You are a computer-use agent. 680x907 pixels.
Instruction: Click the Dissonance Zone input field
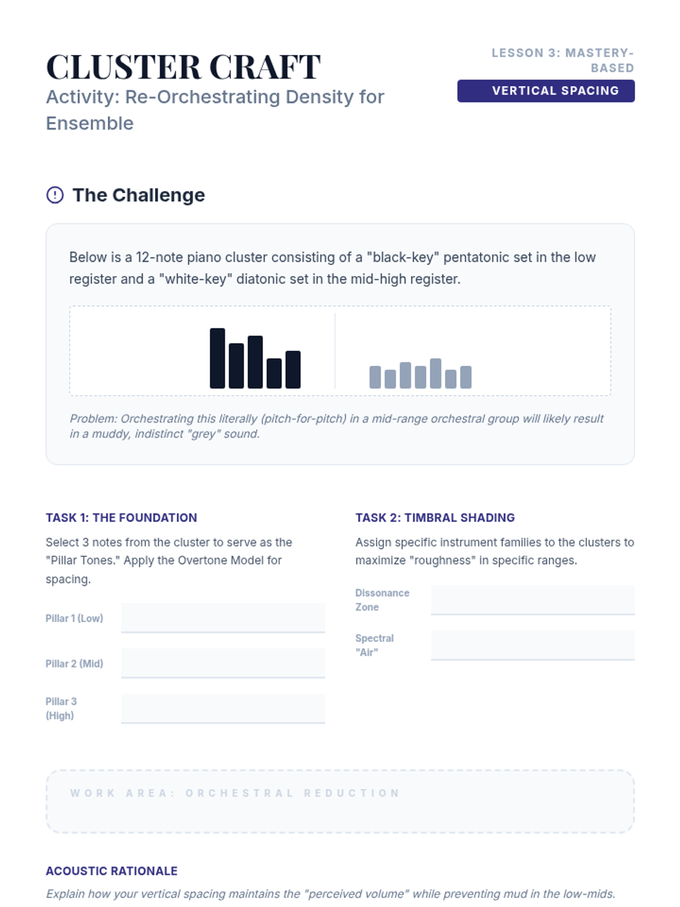[x=532, y=600]
